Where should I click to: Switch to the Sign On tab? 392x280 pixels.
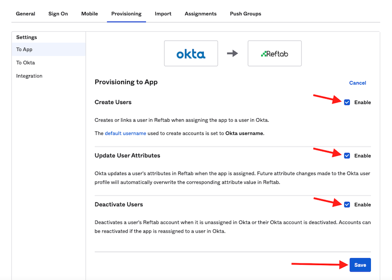point(58,14)
